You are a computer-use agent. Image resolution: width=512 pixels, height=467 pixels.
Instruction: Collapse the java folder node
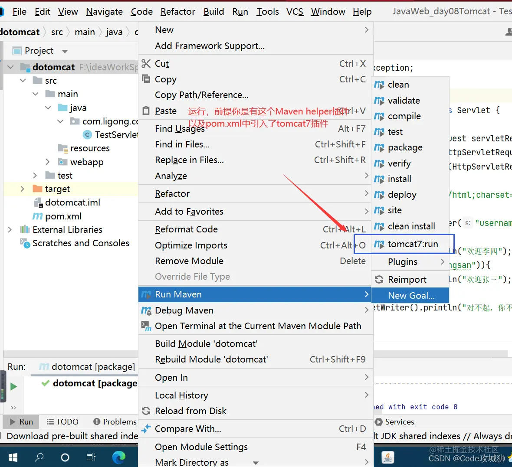point(48,108)
